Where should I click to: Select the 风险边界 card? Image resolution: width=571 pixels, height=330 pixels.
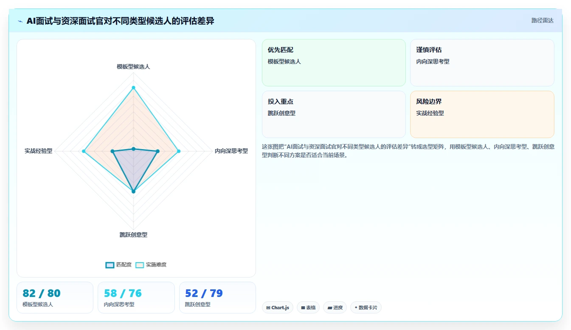(482, 114)
